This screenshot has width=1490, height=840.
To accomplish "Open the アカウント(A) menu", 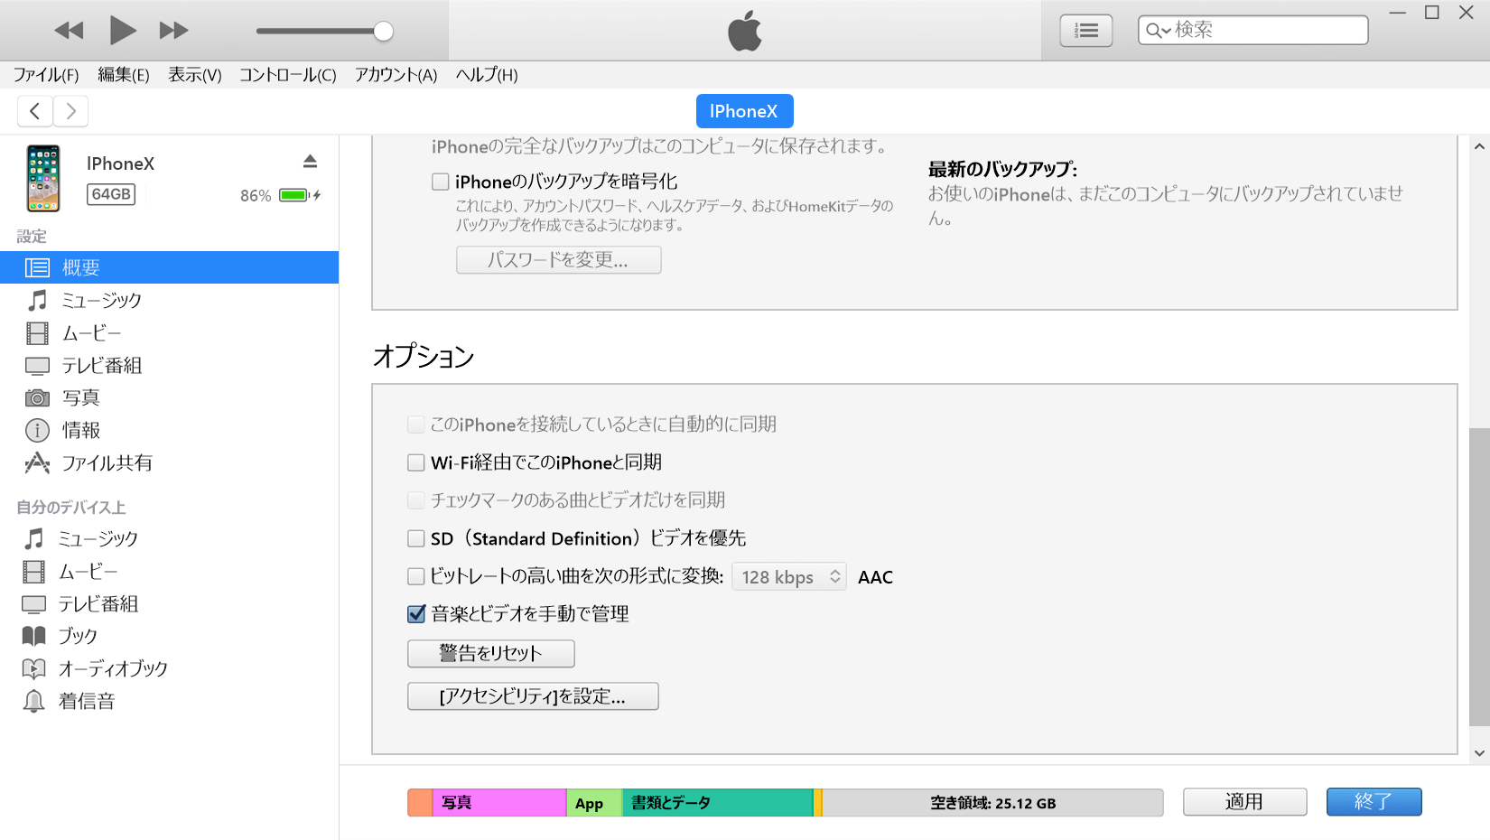I will click(396, 75).
